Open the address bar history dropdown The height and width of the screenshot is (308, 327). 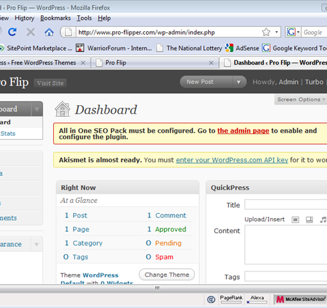pyautogui.click(x=276, y=32)
